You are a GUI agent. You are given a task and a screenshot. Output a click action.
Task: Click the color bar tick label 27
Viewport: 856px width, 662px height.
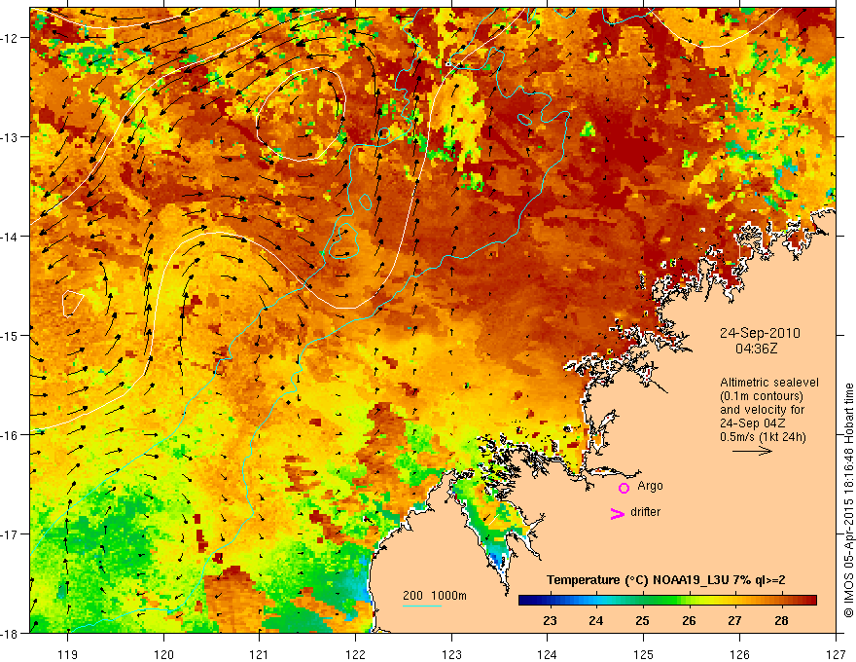point(734,621)
